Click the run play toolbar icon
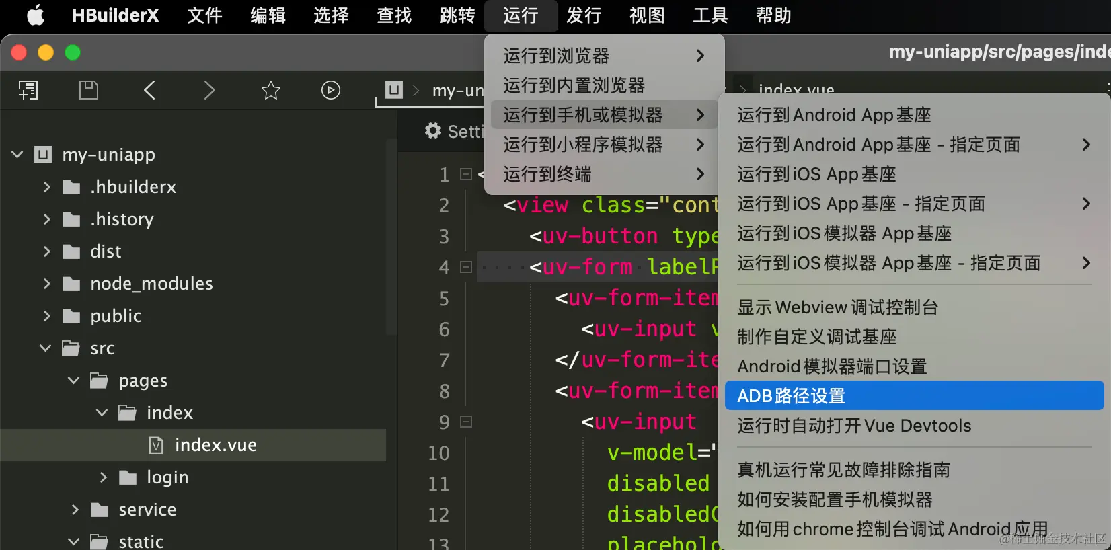1111x550 pixels. [x=331, y=90]
